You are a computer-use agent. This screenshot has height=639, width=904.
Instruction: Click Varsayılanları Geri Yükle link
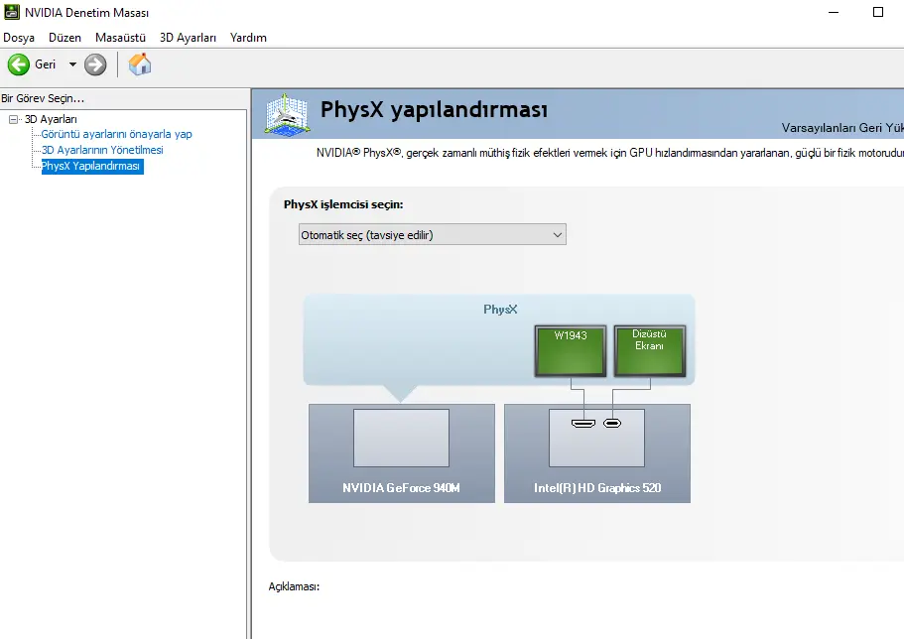842,128
